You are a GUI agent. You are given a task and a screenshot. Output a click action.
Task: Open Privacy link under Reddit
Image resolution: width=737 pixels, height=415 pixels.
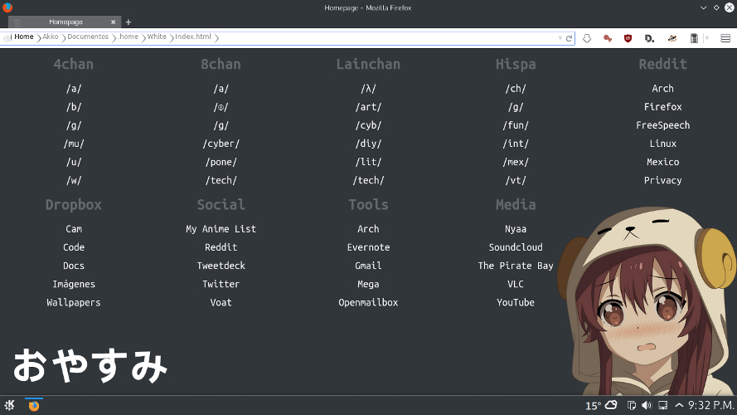[x=662, y=180]
